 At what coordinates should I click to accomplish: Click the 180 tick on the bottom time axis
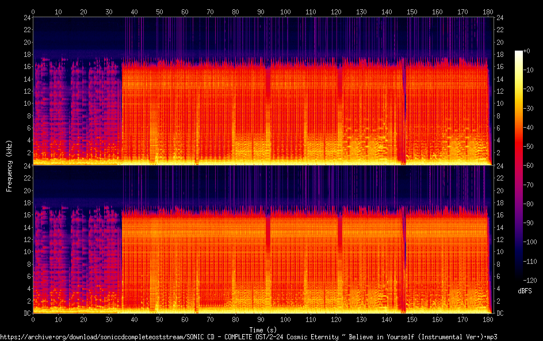[x=488, y=319]
